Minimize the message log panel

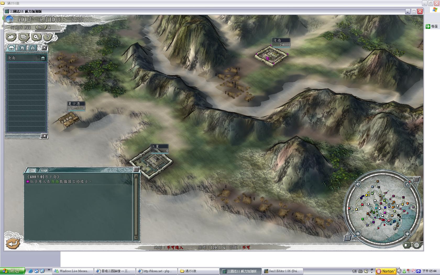(x=136, y=170)
